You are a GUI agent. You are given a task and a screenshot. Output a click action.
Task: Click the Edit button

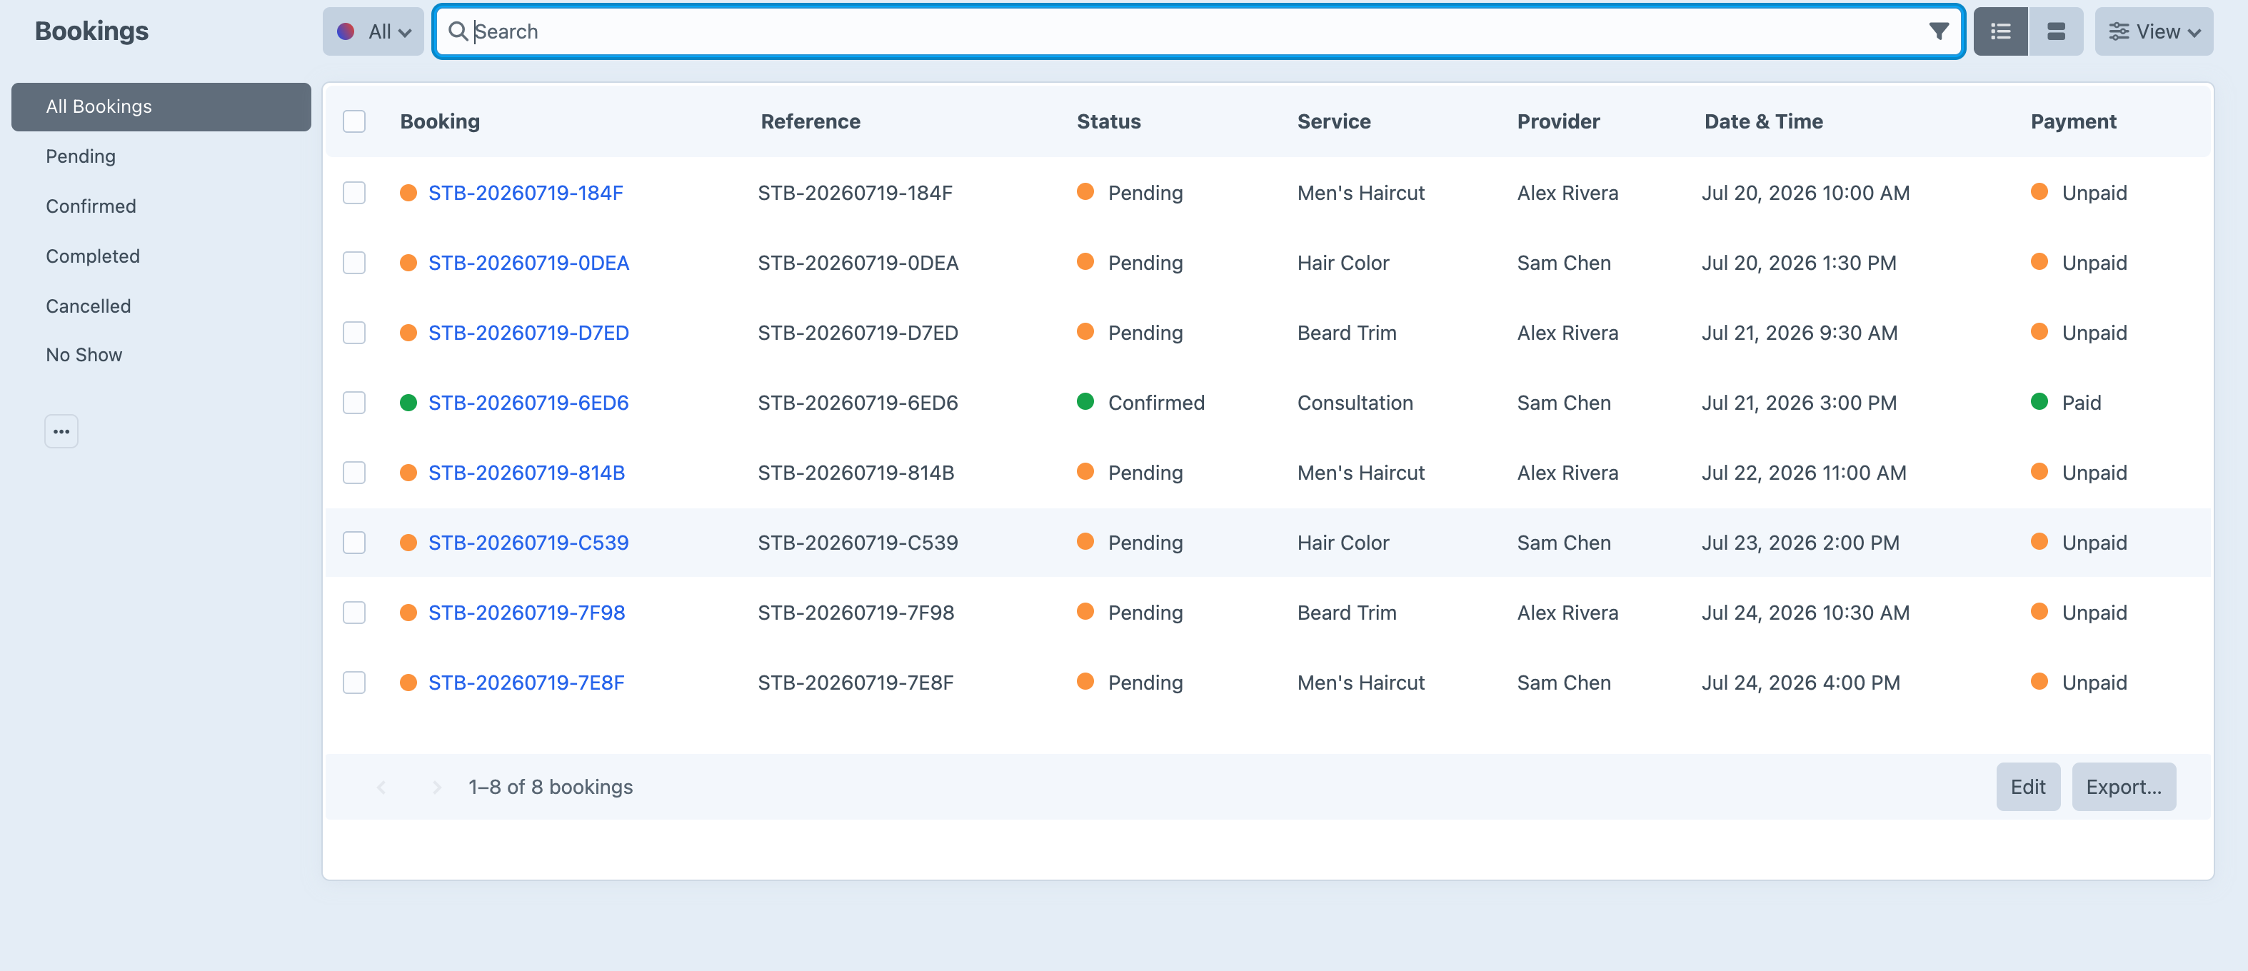(x=2028, y=787)
